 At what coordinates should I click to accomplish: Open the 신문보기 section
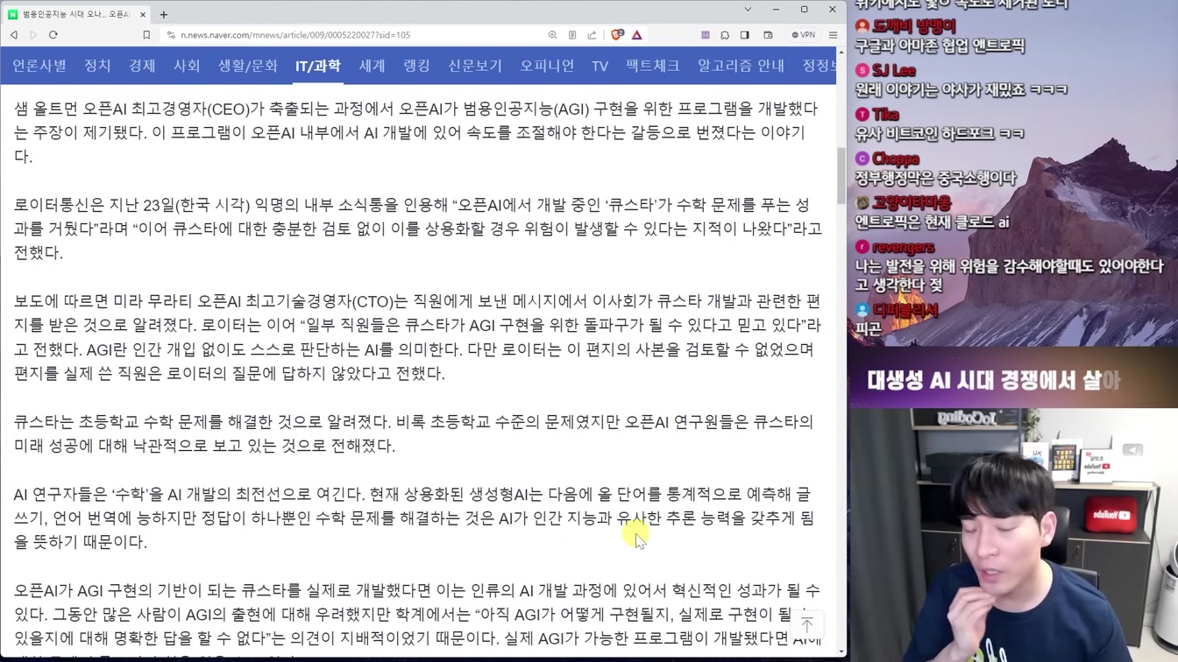pos(475,66)
